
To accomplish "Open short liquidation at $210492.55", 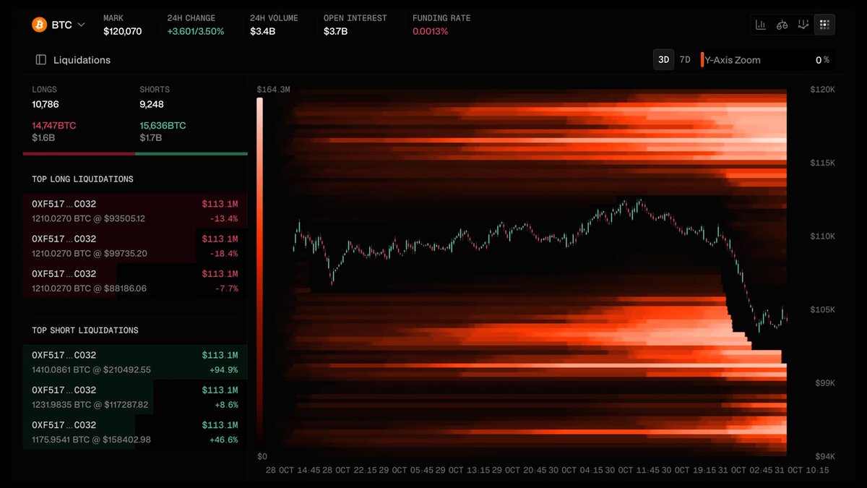I will [x=135, y=362].
